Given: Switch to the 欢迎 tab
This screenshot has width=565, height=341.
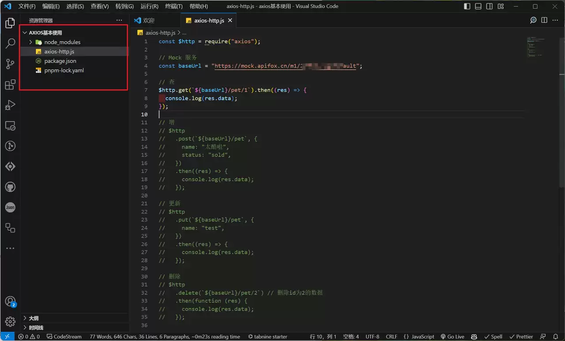Looking at the screenshot, I should point(149,20).
